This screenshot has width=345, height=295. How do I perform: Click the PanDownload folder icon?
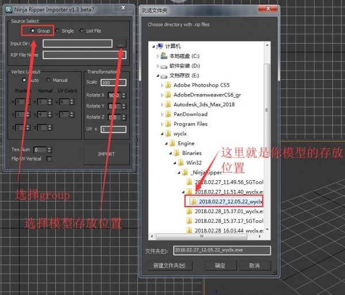[168, 114]
